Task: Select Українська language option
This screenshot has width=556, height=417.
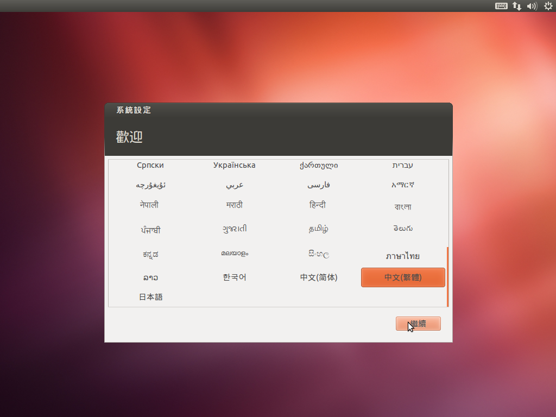Action: coord(235,165)
